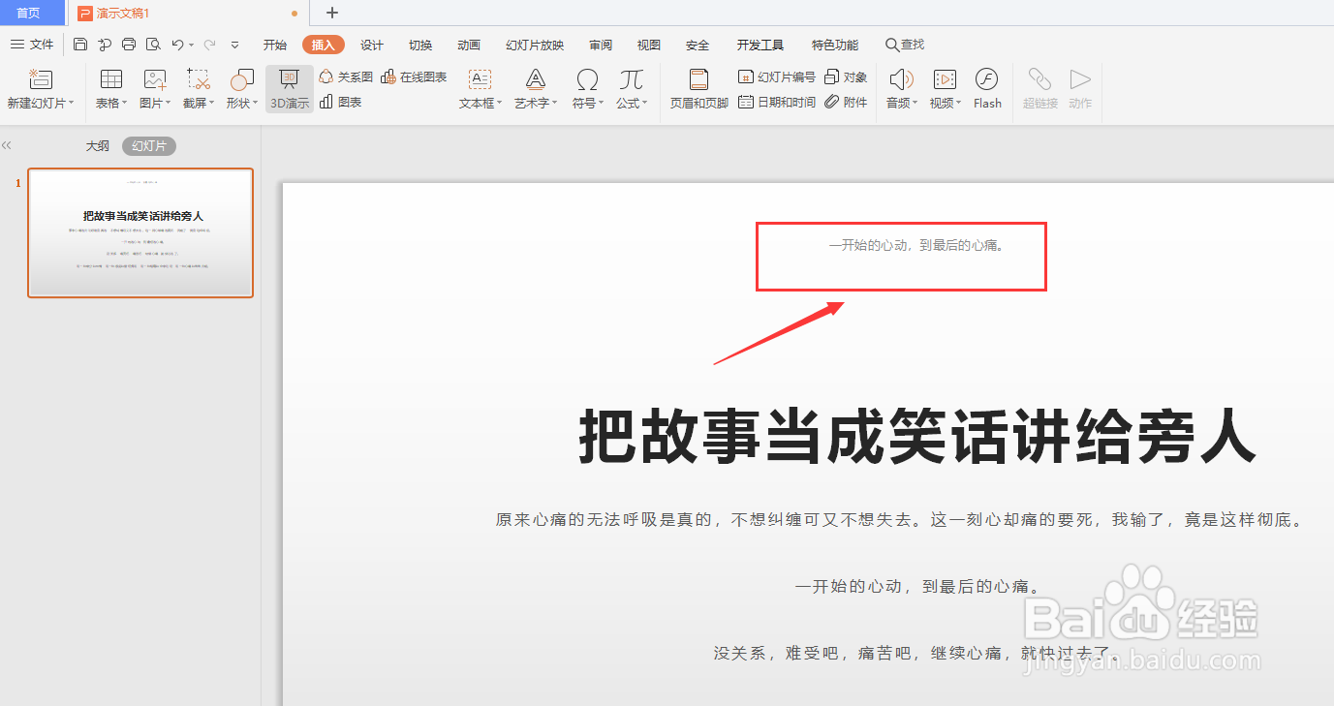The height and width of the screenshot is (706, 1334).
Task: Insert 日期和时间 date and time
Action: click(x=777, y=102)
